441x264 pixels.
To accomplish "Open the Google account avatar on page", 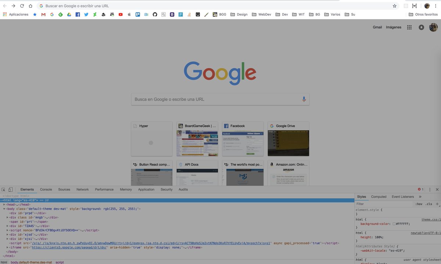I will point(434,27).
